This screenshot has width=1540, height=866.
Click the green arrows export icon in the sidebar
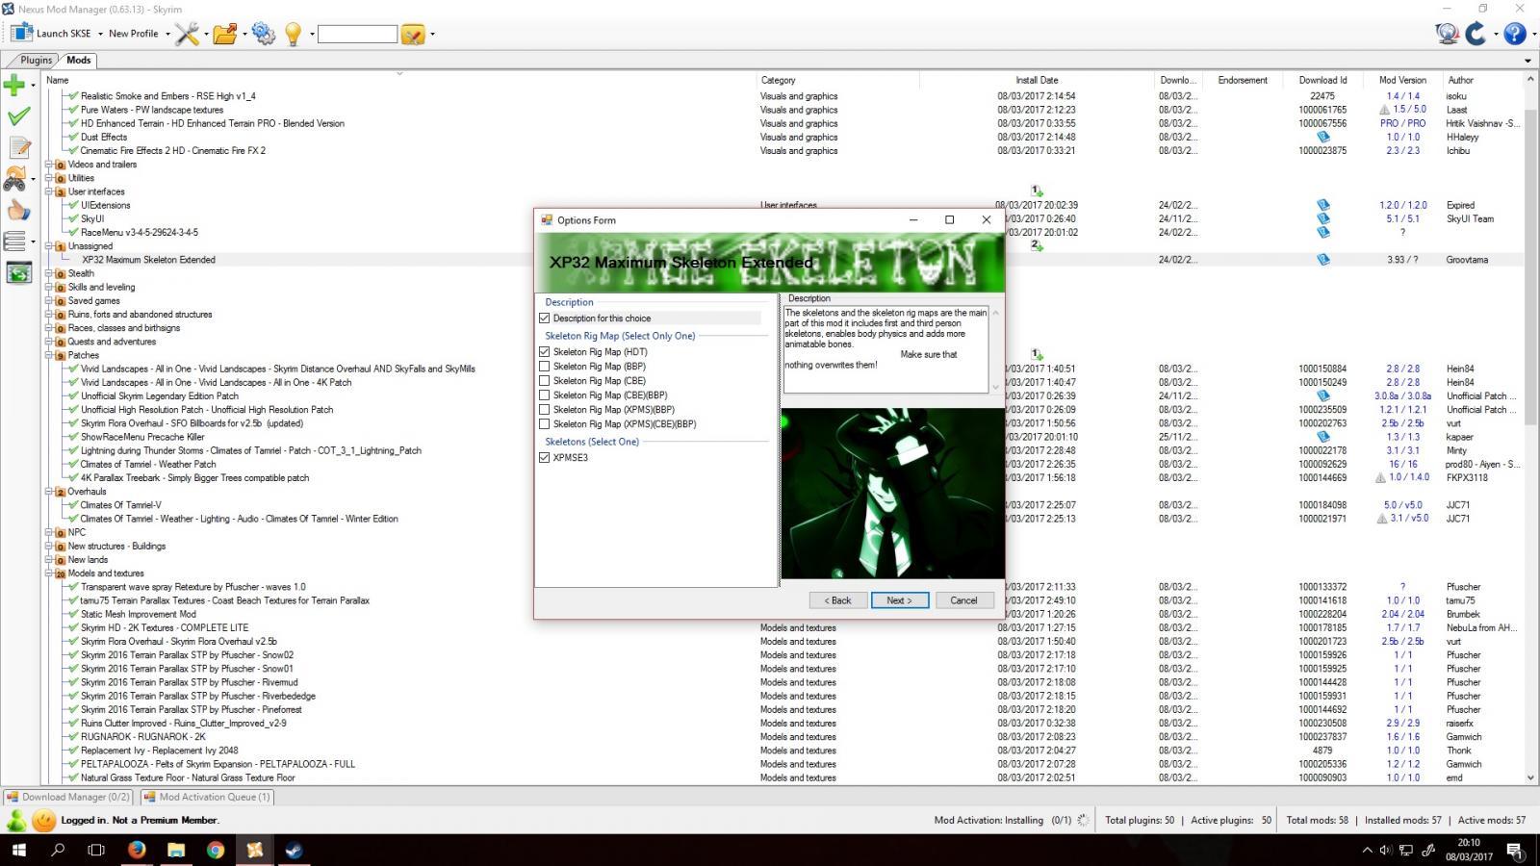coord(19,273)
